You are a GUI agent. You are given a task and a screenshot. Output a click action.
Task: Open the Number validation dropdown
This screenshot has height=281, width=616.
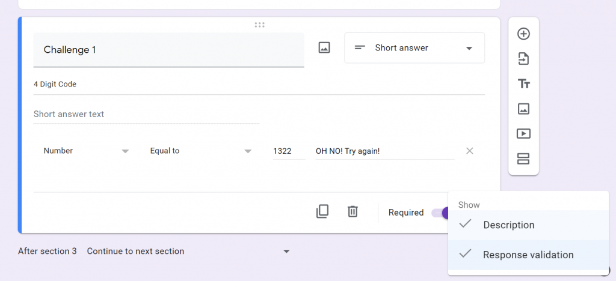(x=86, y=151)
